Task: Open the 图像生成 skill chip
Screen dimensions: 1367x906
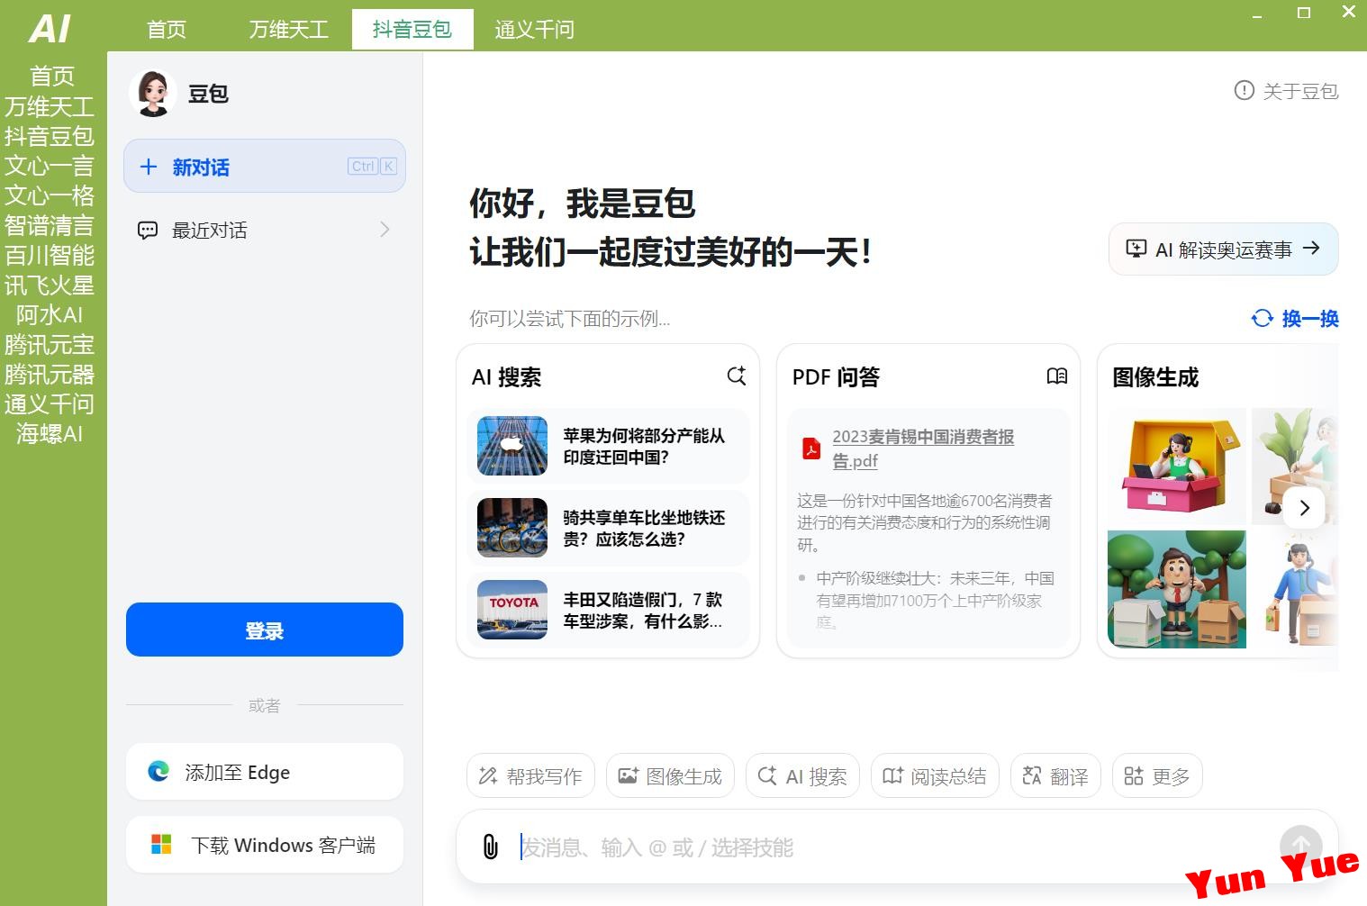Action: pyautogui.click(x=670, y=775)
